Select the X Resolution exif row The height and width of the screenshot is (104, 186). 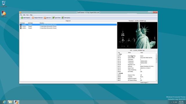[x=136, y=61]
